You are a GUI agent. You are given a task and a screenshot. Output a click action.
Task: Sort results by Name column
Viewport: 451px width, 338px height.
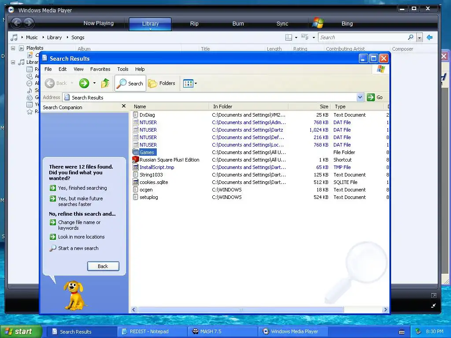click(x=170, y=107)
